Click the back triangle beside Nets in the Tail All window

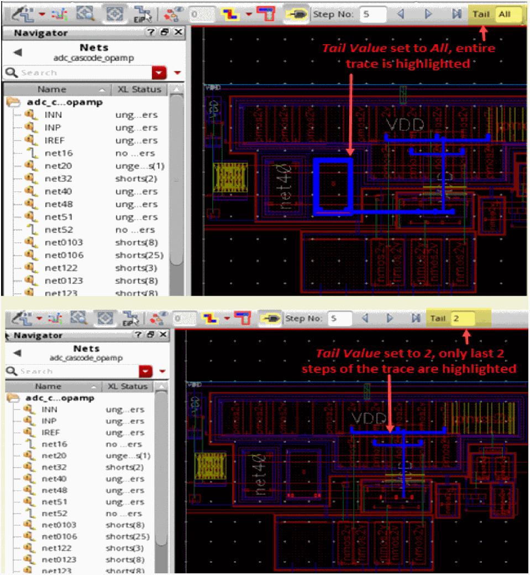[x=17, y=53]
